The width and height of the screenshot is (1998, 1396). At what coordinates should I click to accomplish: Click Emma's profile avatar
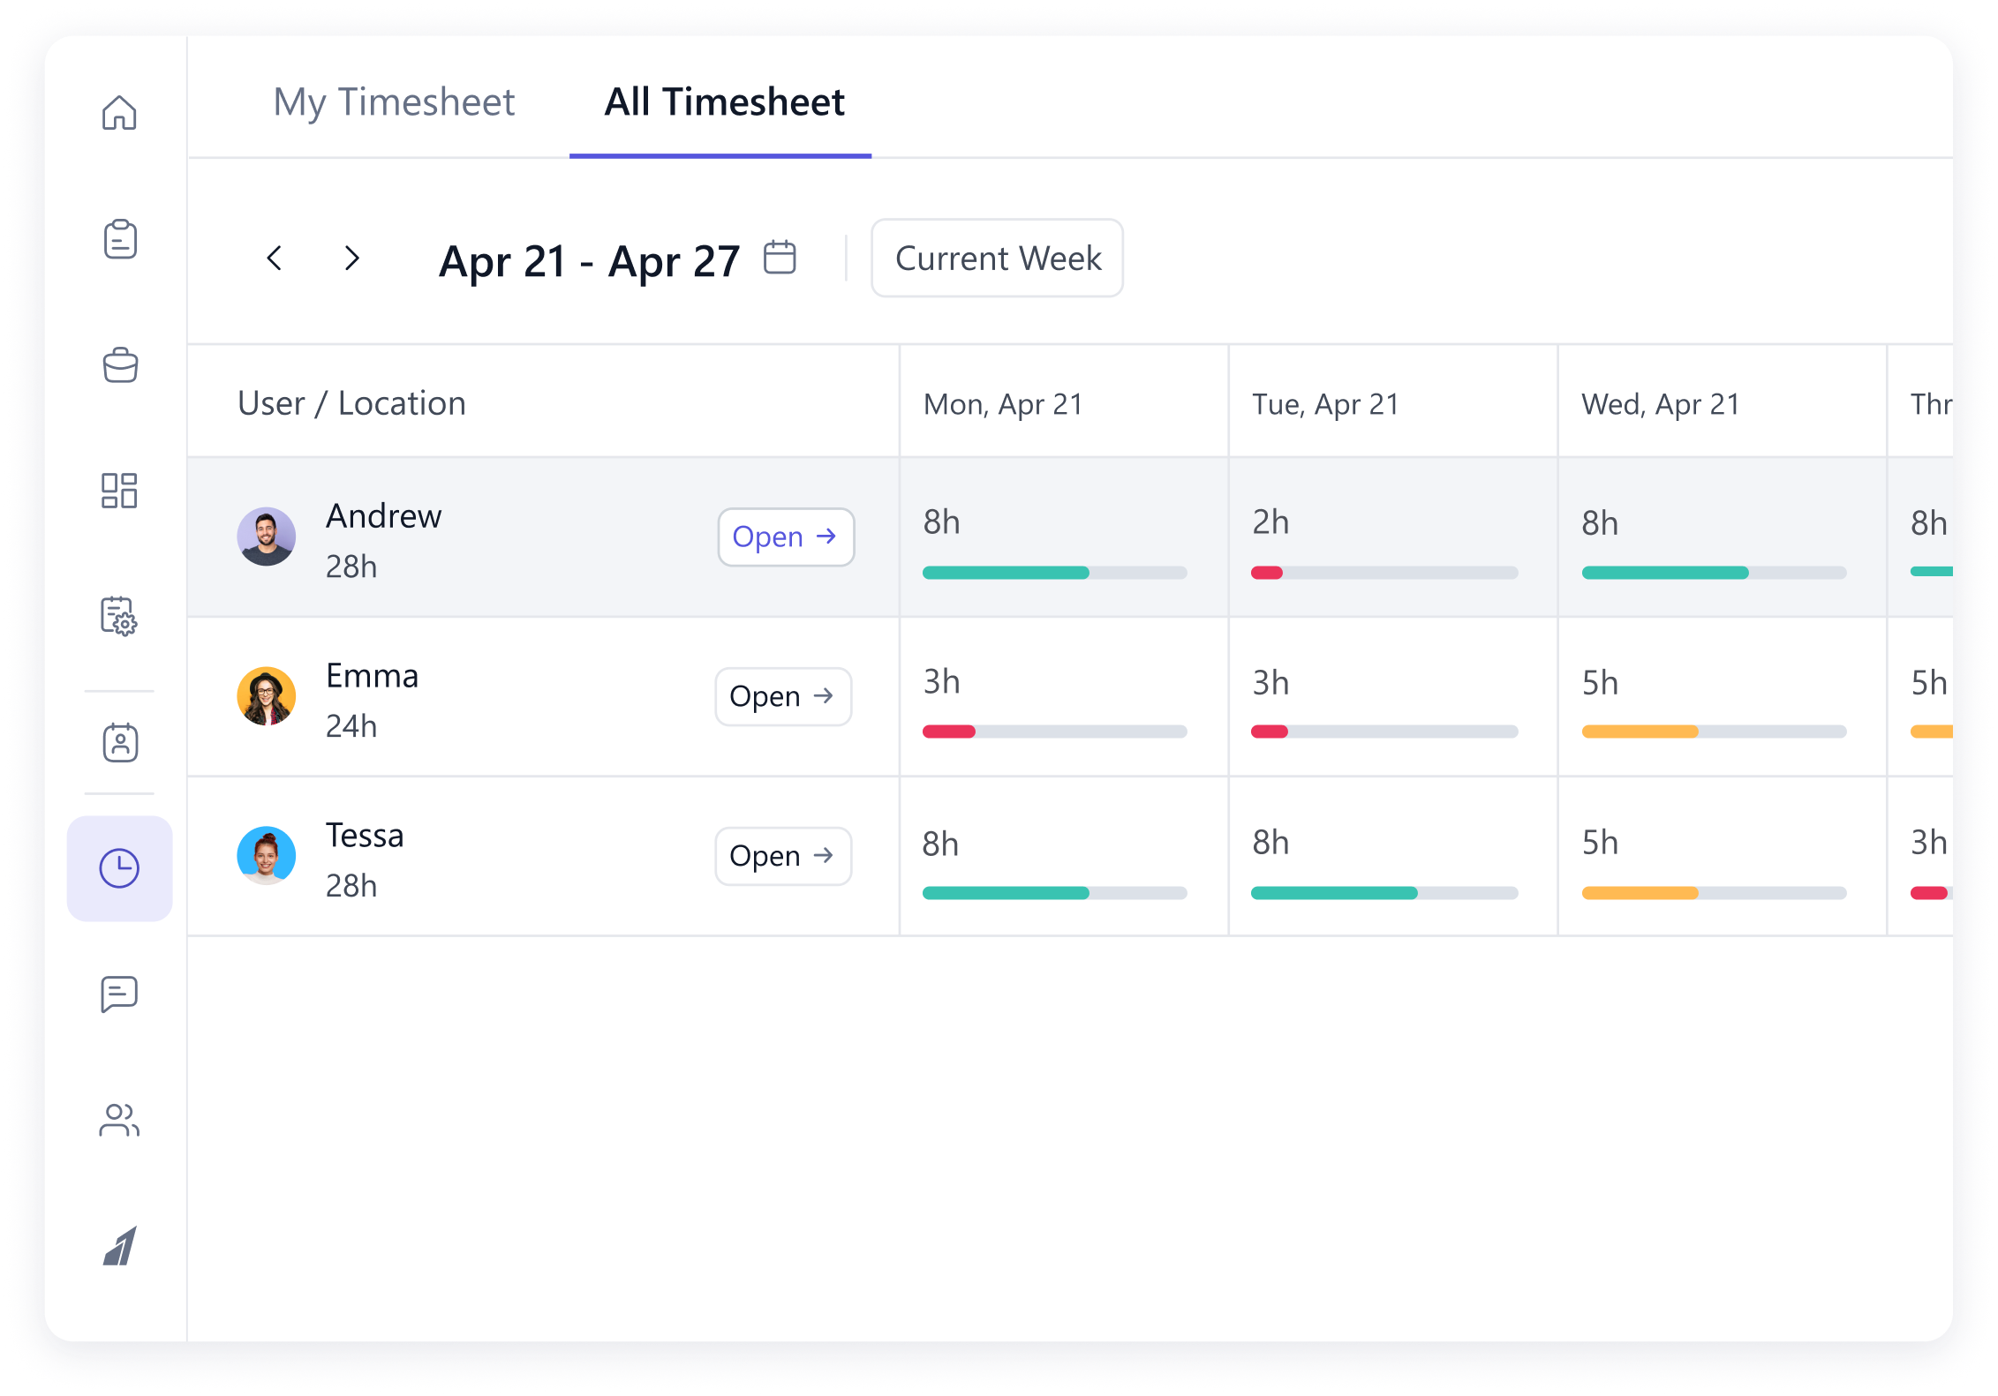pyautogui.click(x=266, y=696)
